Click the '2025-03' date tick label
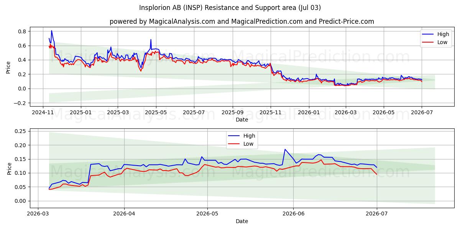 pos(118,112)
